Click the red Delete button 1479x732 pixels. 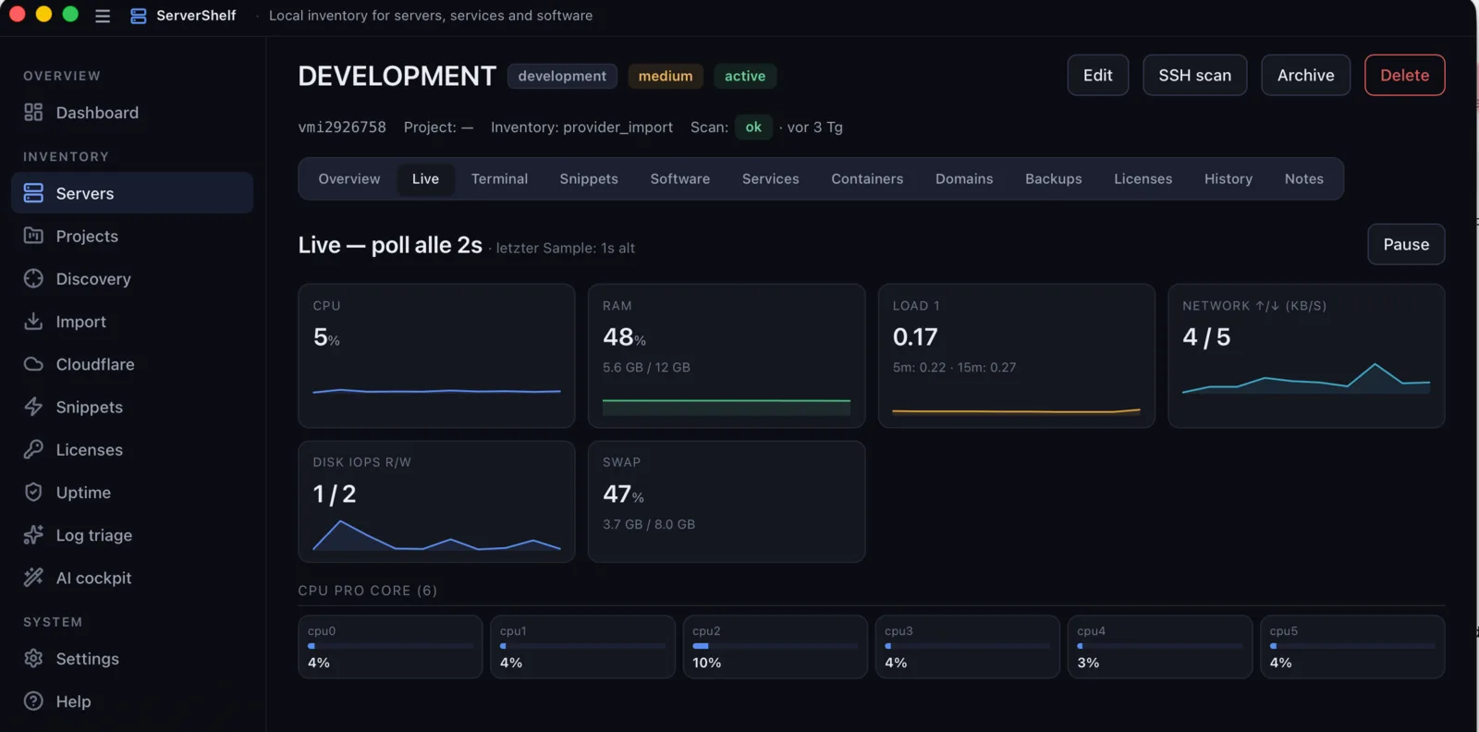pyautogui.click(x=1405, y=75)
